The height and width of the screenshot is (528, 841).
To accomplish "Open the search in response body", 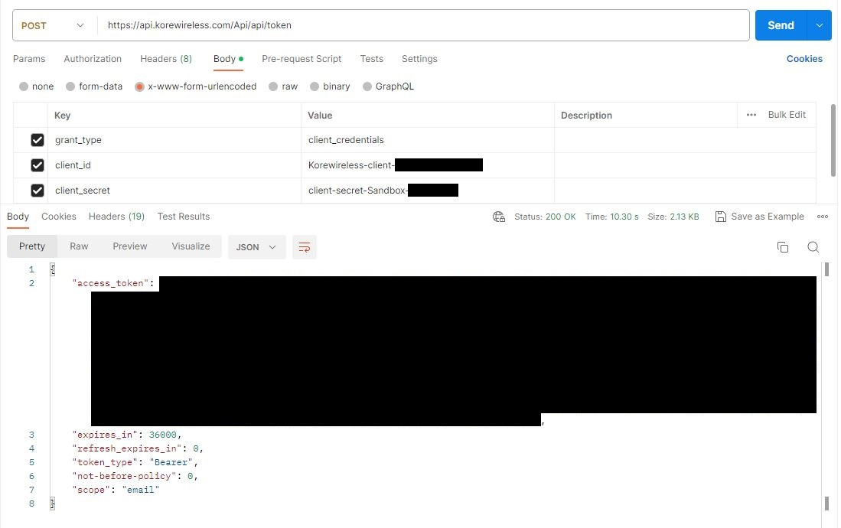I will pos(813,246).
